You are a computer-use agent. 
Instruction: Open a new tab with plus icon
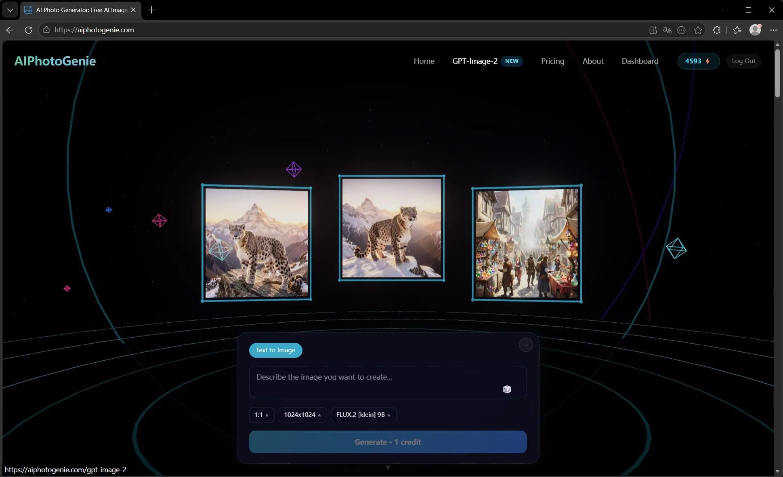click(152, 10)
